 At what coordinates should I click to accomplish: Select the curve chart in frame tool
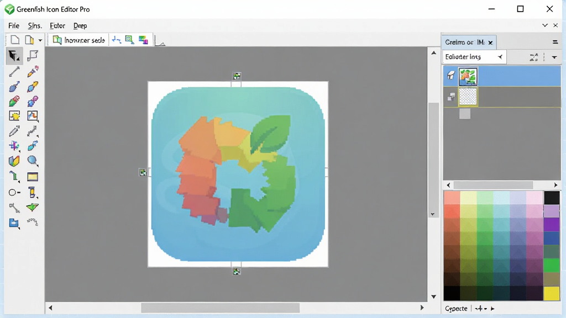point(33,116)
